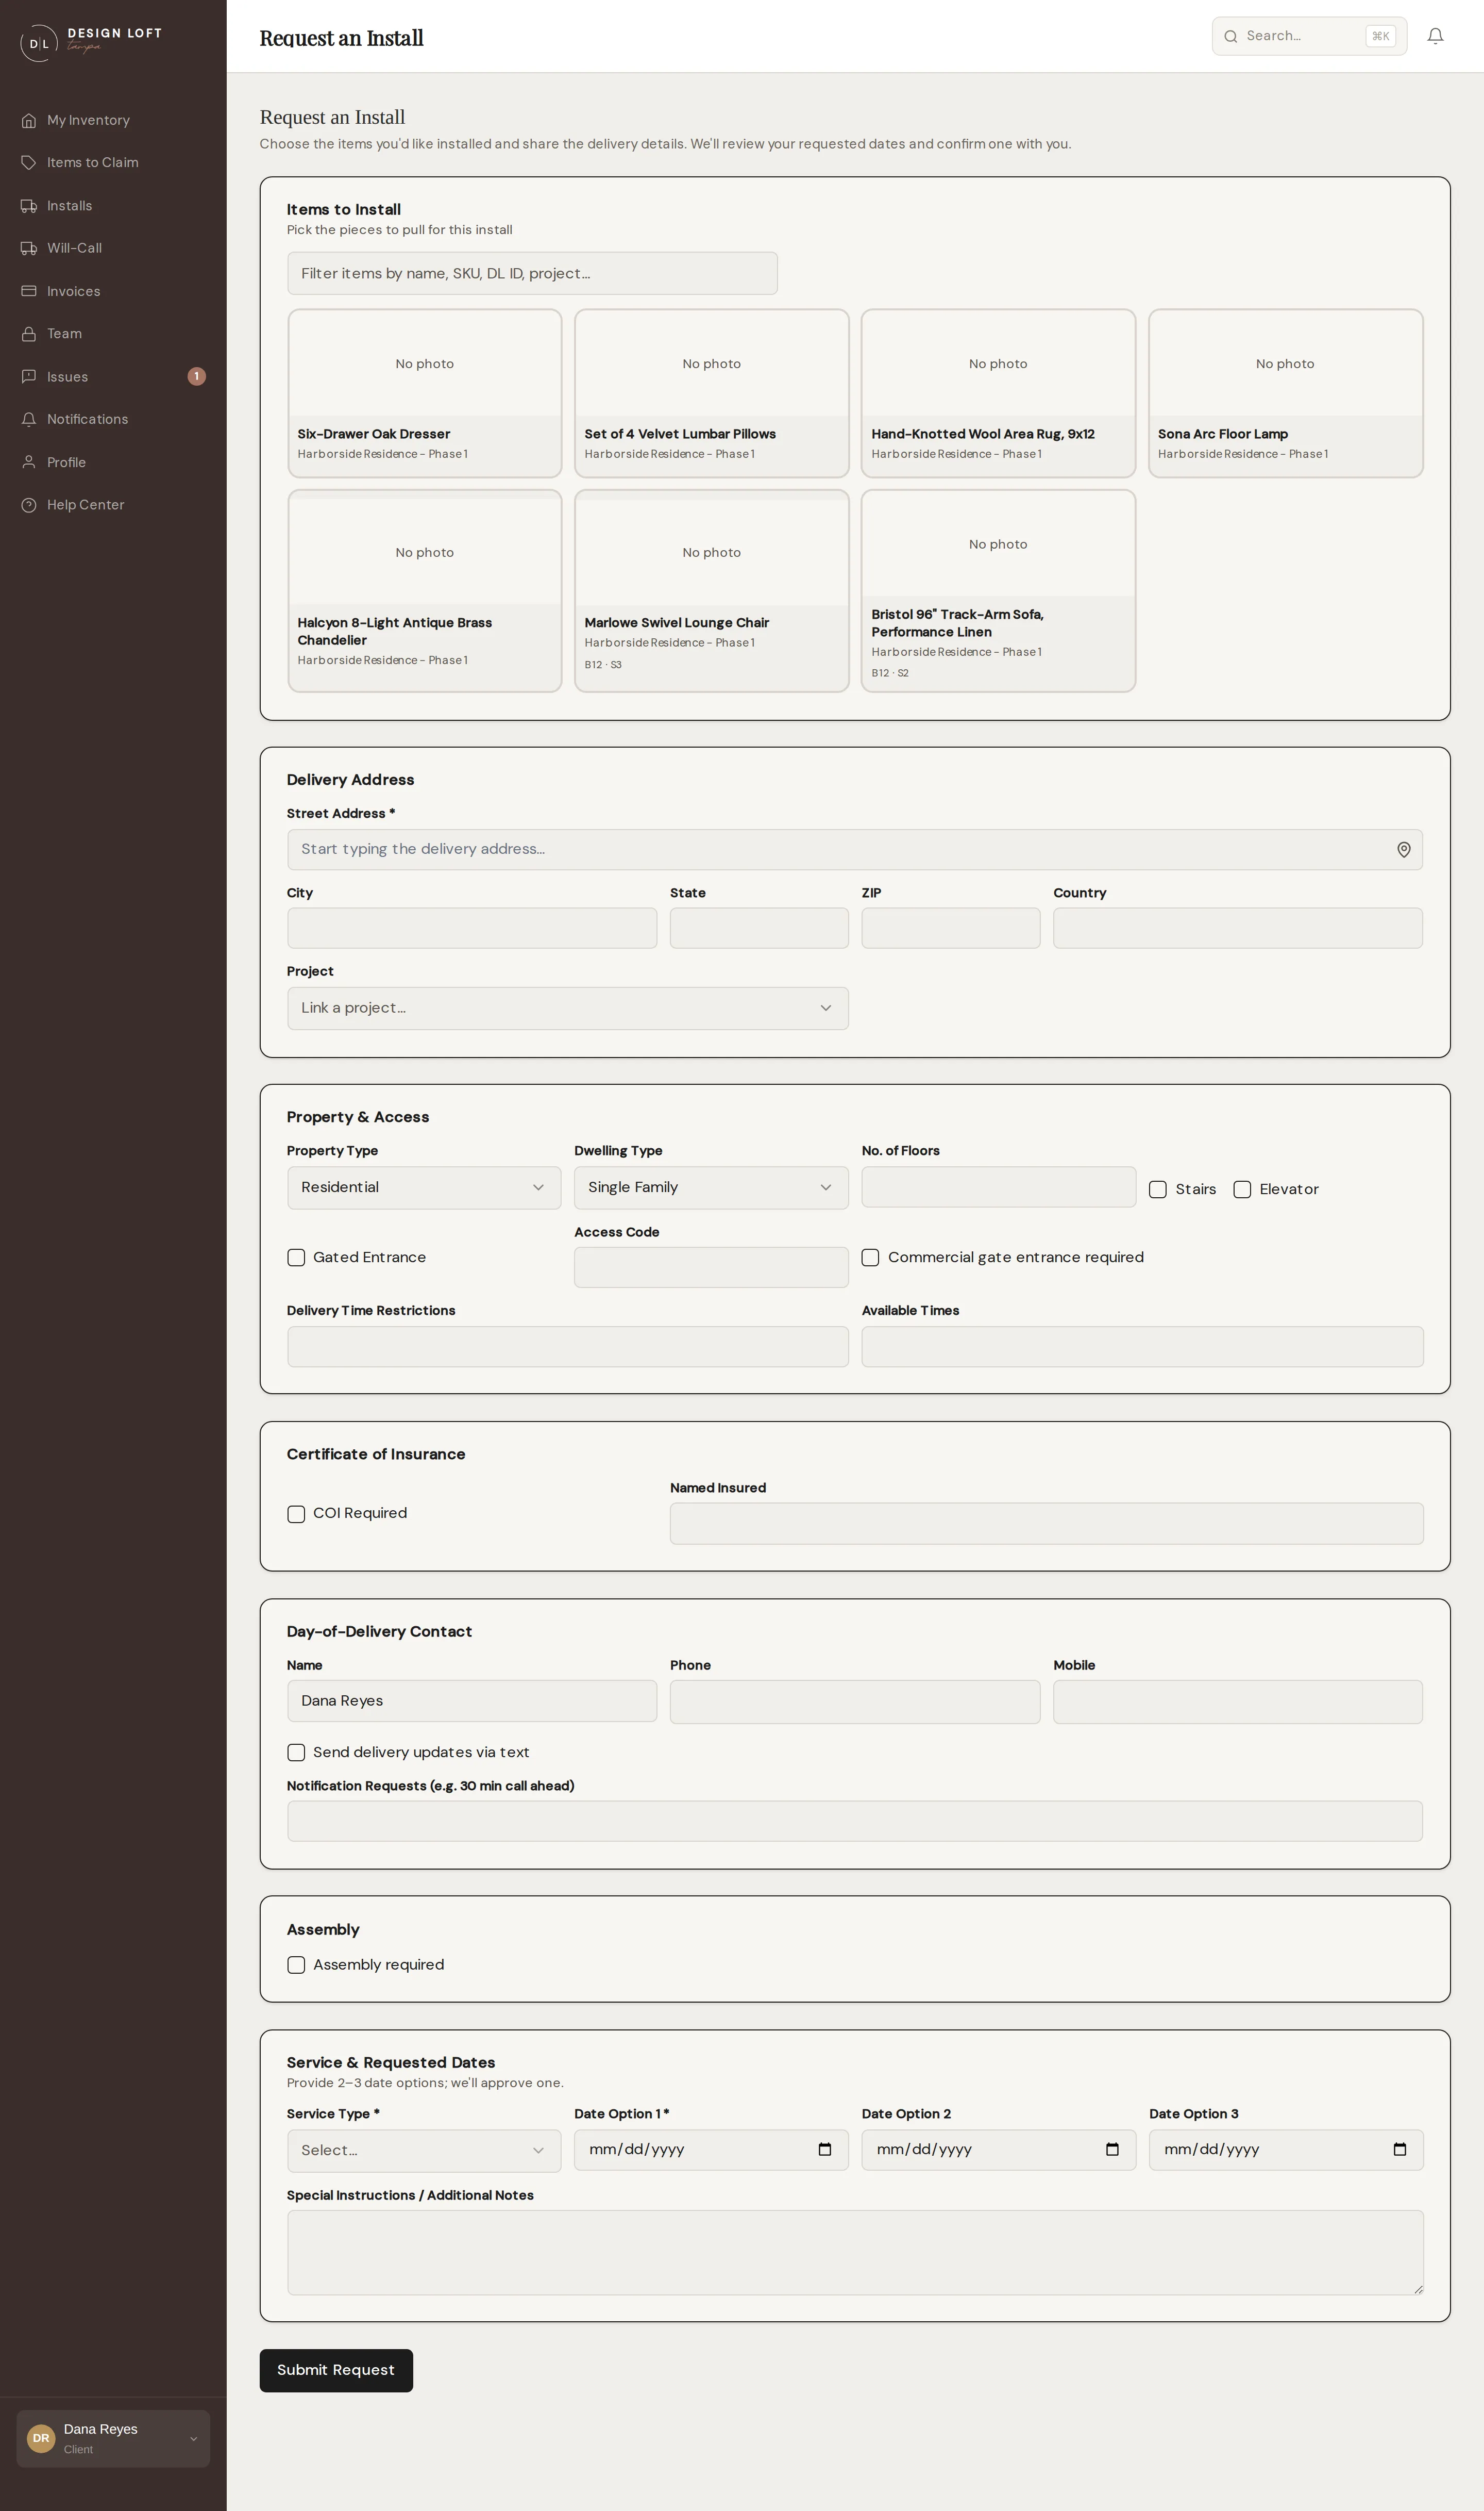Click the Access Code field

click(x=711, y=1267)
